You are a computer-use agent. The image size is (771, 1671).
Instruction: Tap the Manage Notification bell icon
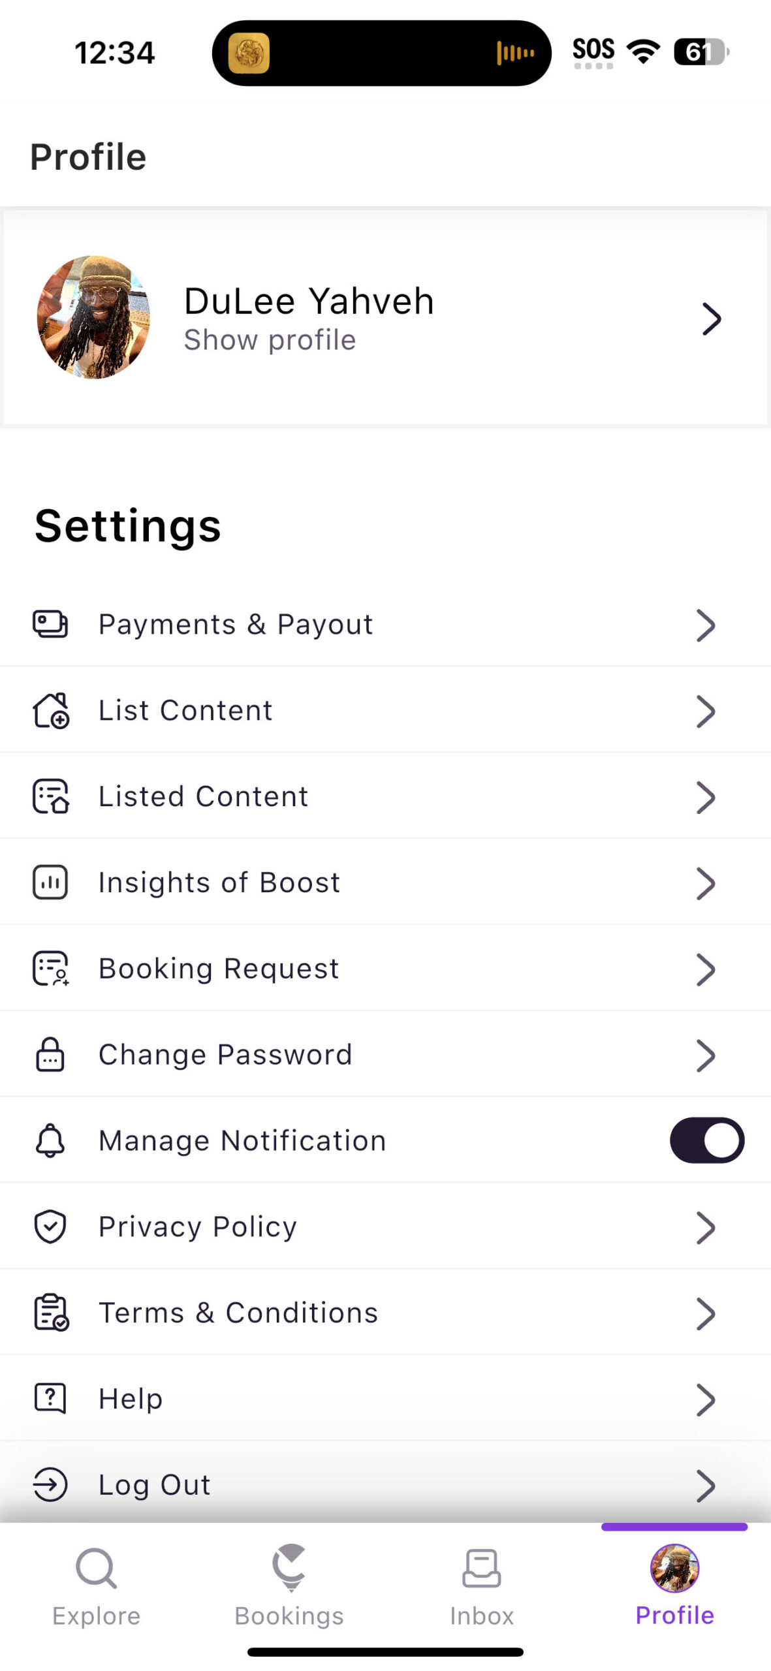[x=50, y=1140]
